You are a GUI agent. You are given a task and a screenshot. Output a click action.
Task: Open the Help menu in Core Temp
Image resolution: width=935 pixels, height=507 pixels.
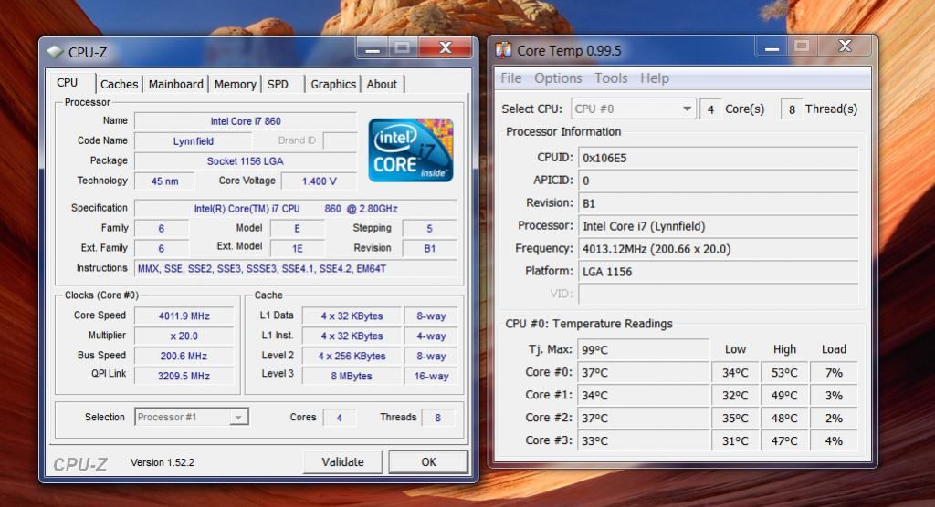tap(655, 78)
